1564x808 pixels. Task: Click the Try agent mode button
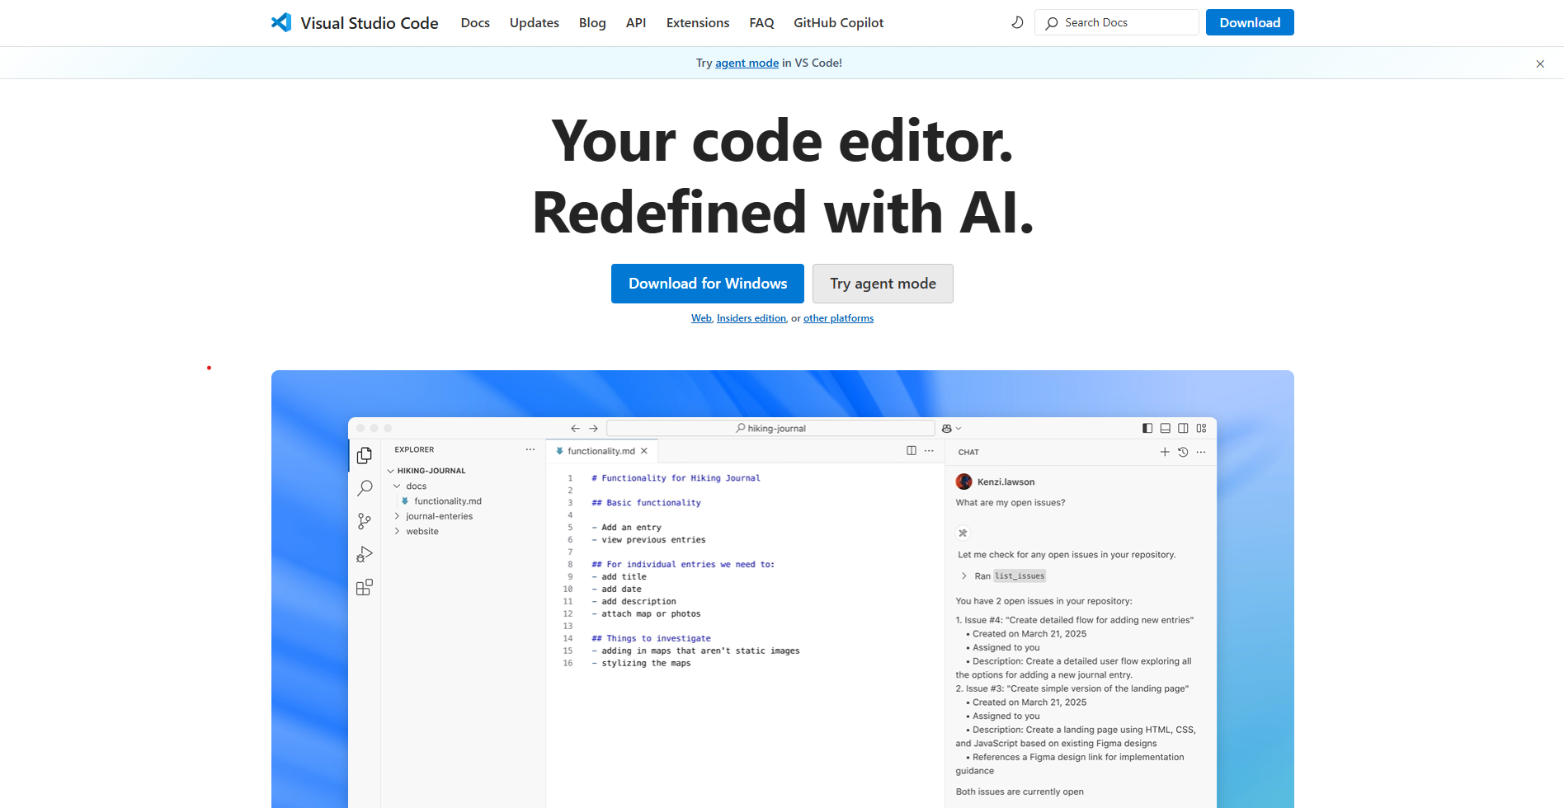pyautogui.click(x=883, y=284)
